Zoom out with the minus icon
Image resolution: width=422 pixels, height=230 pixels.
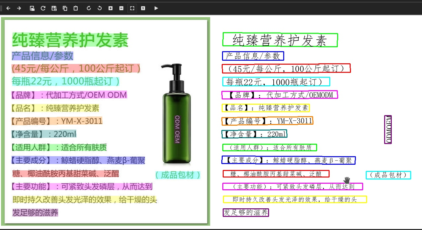[121, 8]
